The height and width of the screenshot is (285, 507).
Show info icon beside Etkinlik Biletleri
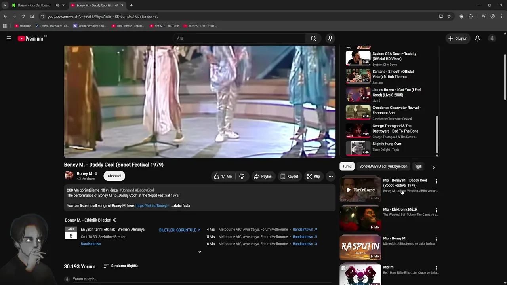pos(115,220)
